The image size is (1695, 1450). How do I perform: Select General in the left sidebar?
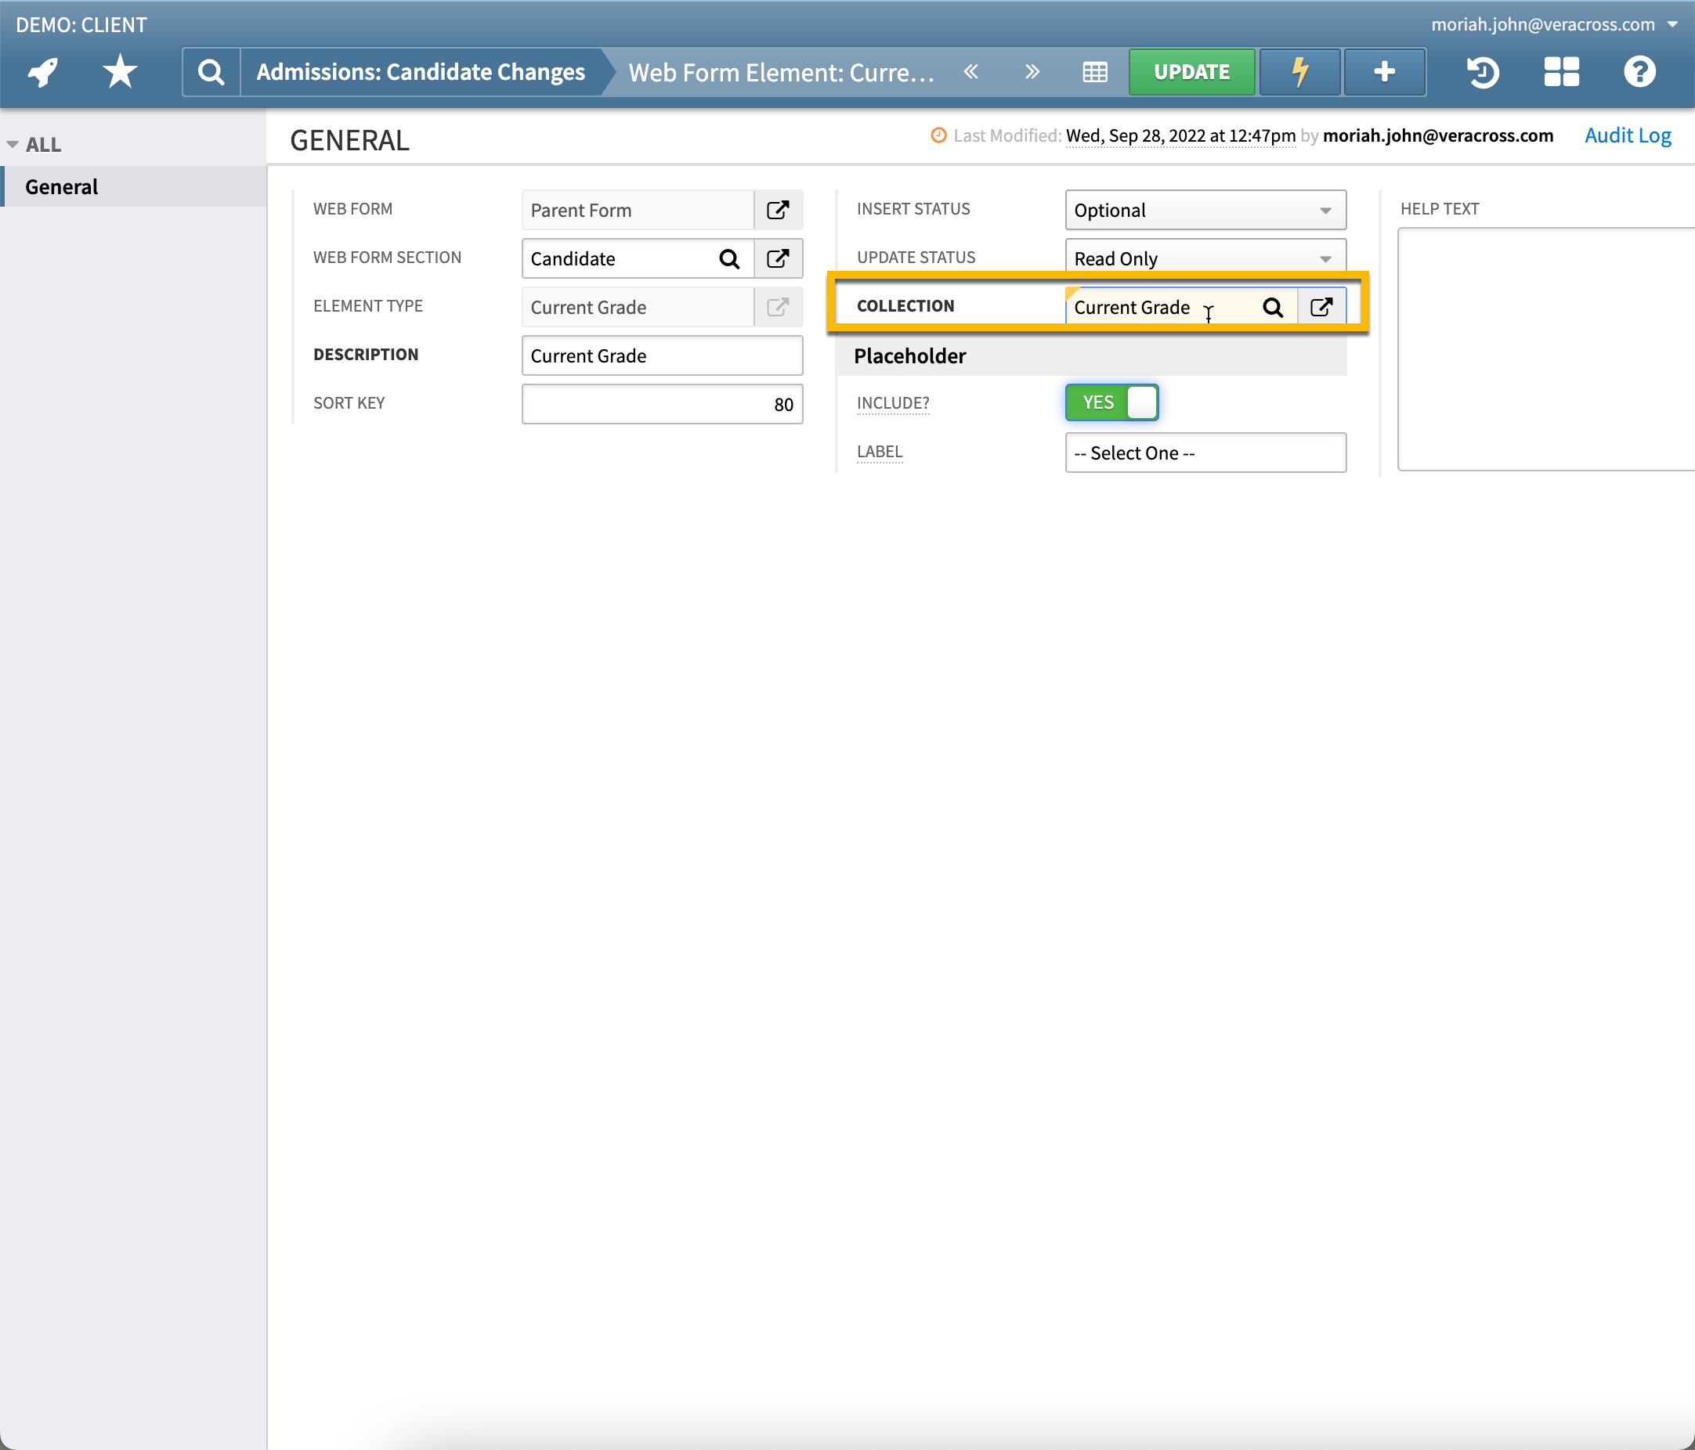pyautogui.click(x=61, y=186)
